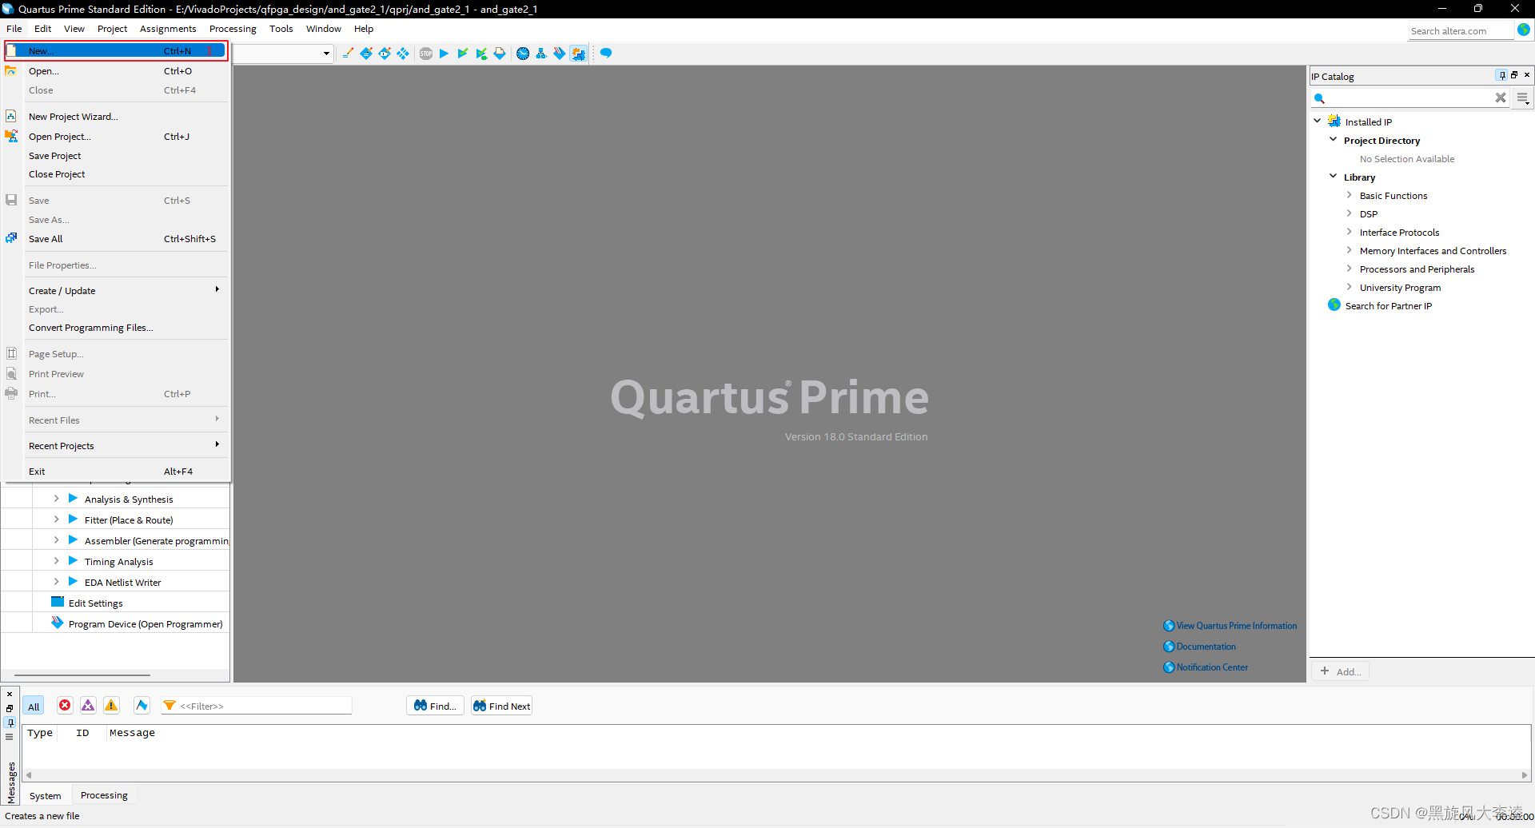The image size is (1535, 828).
Task: Select Open Project... menu entry
Action: coord(117,137)
